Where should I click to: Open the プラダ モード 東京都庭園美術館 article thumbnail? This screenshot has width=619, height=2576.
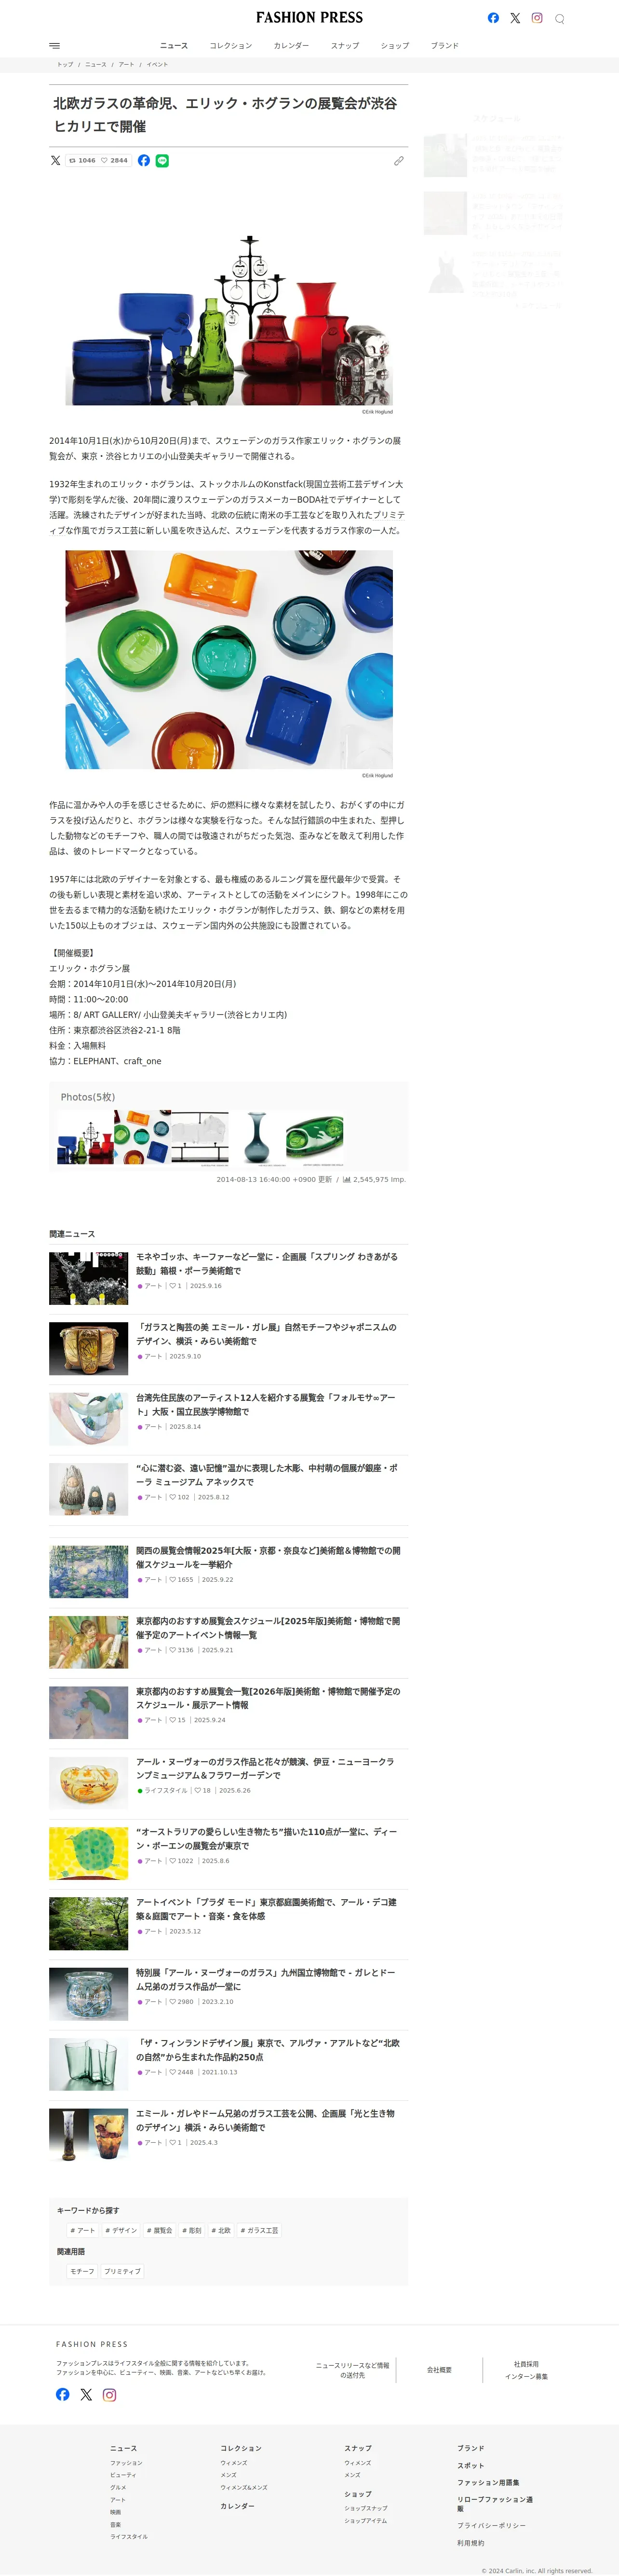click(89, 1923)
